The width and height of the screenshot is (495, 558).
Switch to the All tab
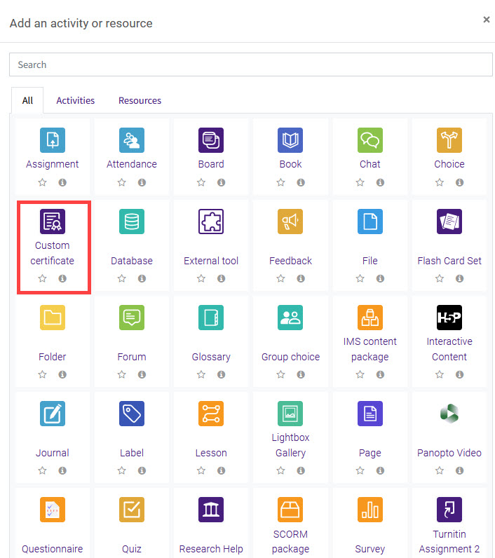27,101
